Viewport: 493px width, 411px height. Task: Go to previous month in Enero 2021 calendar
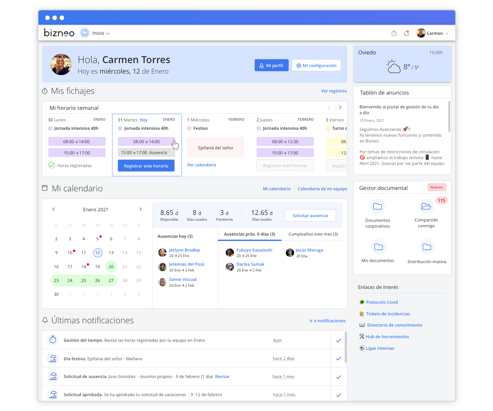pos(53,209)
